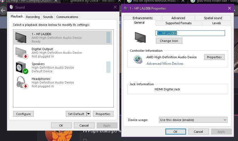Switch to the Recording tab

(33, 17)
